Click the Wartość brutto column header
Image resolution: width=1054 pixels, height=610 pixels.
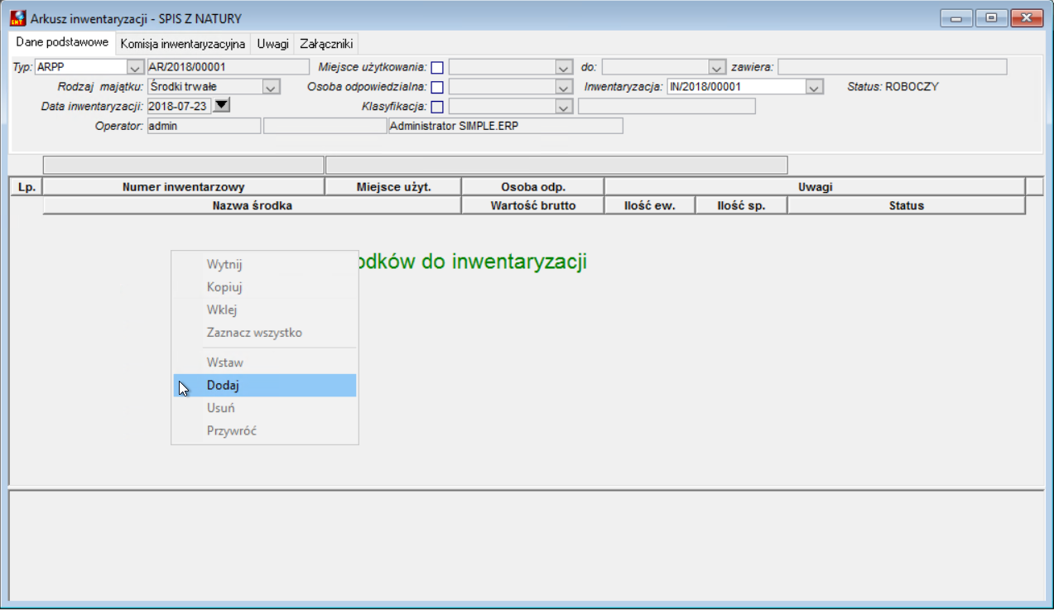pos(533,206)
